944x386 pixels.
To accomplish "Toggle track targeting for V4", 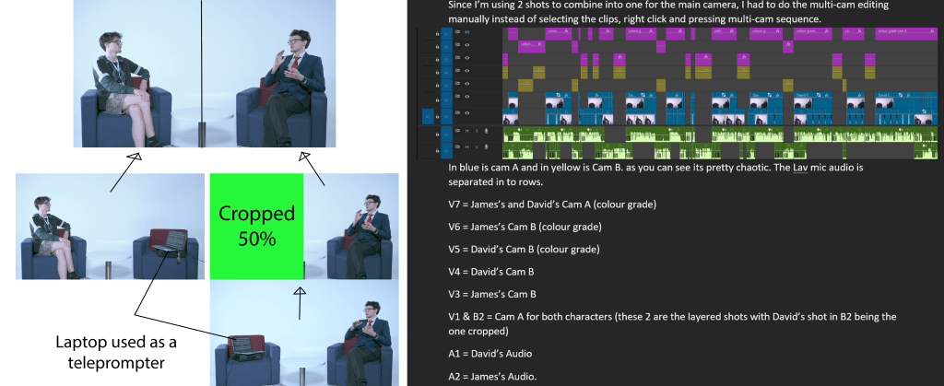I will point(447,73).
